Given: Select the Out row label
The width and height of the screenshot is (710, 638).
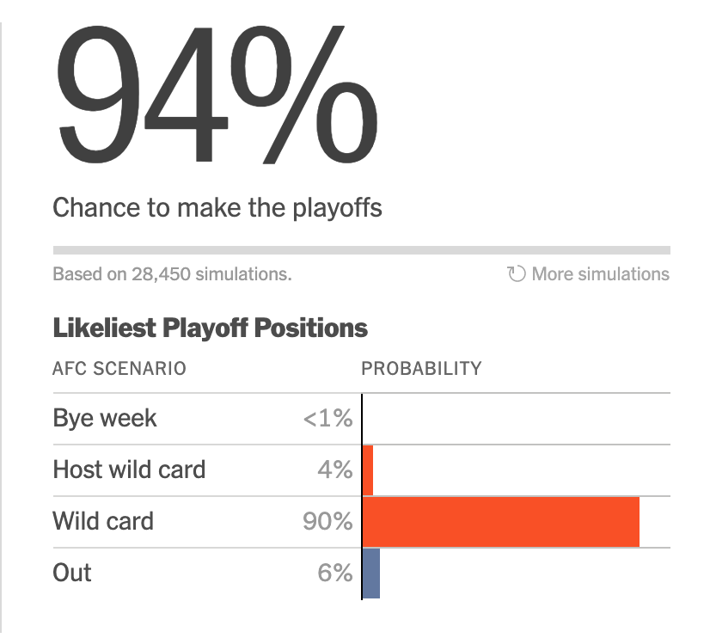Looking at the screenshot, I should click(x=72, y=573).
